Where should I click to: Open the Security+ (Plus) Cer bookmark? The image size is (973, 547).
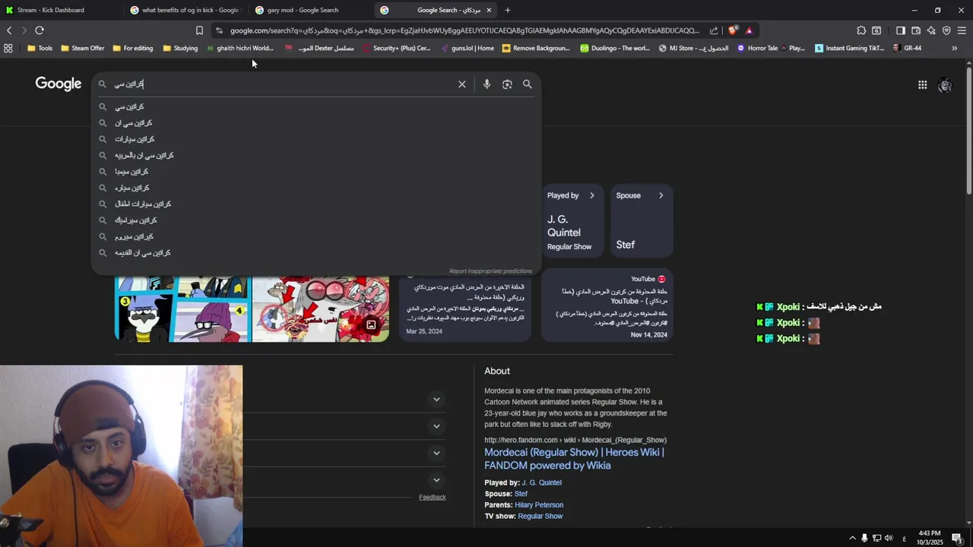click(x=397, y=48)
